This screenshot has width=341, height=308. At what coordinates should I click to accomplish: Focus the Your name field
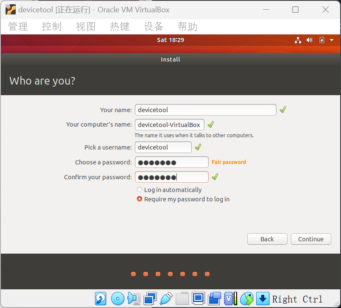pyautogui.click(x=206, y=110)
